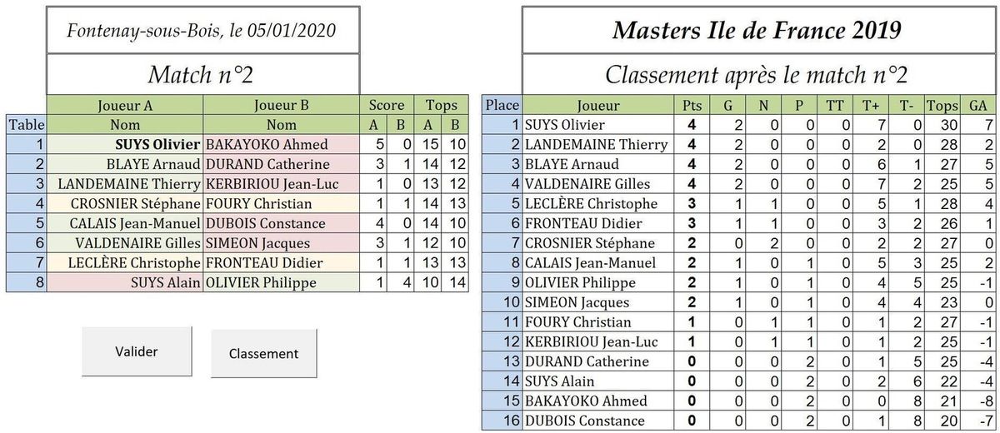The height and width of the screenshot is (433, 1000).
Task: Select the Pts column header
Action: point(692,105)
